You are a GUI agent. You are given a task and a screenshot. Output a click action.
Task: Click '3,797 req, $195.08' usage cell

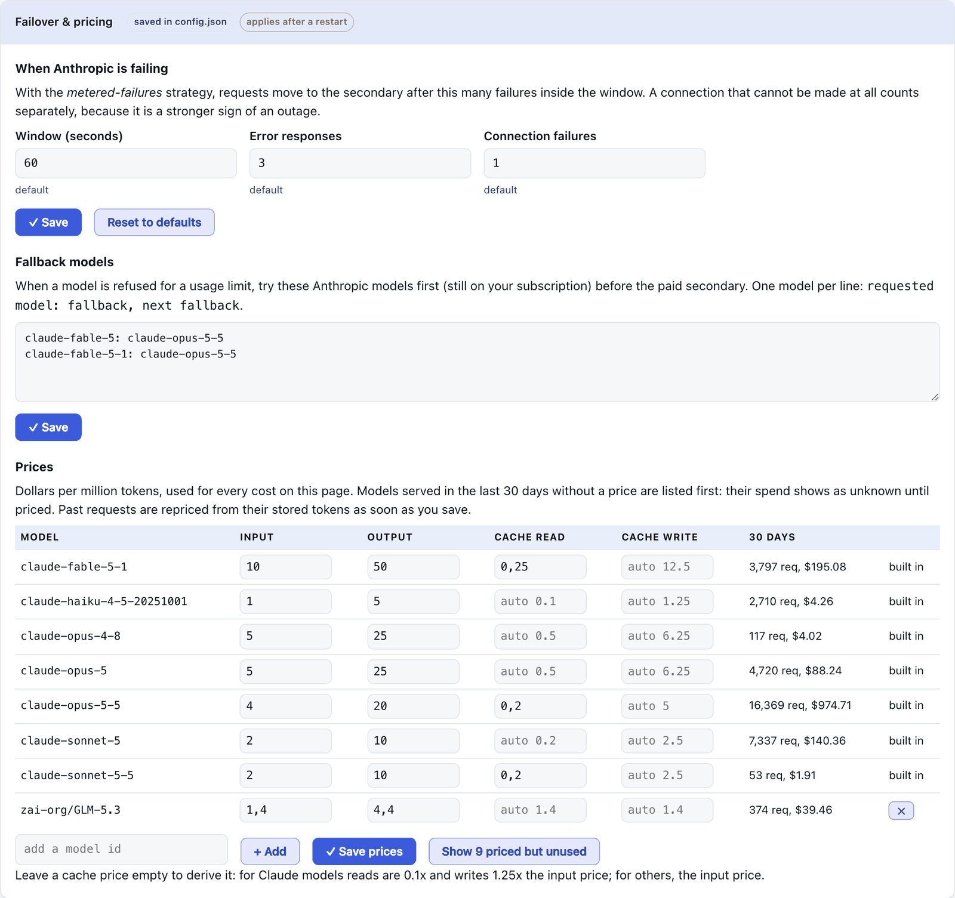pos(797,567)
